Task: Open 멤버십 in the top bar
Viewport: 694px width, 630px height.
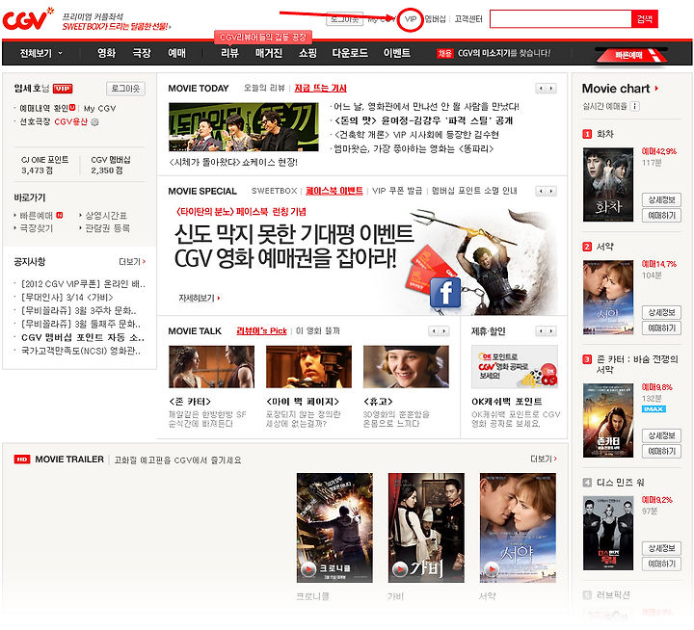Action: (x=435, y=19)
